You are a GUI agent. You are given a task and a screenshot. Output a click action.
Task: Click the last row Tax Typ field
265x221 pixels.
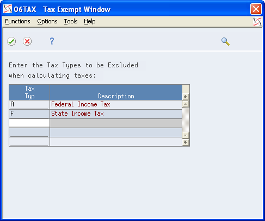click(29, 142)
